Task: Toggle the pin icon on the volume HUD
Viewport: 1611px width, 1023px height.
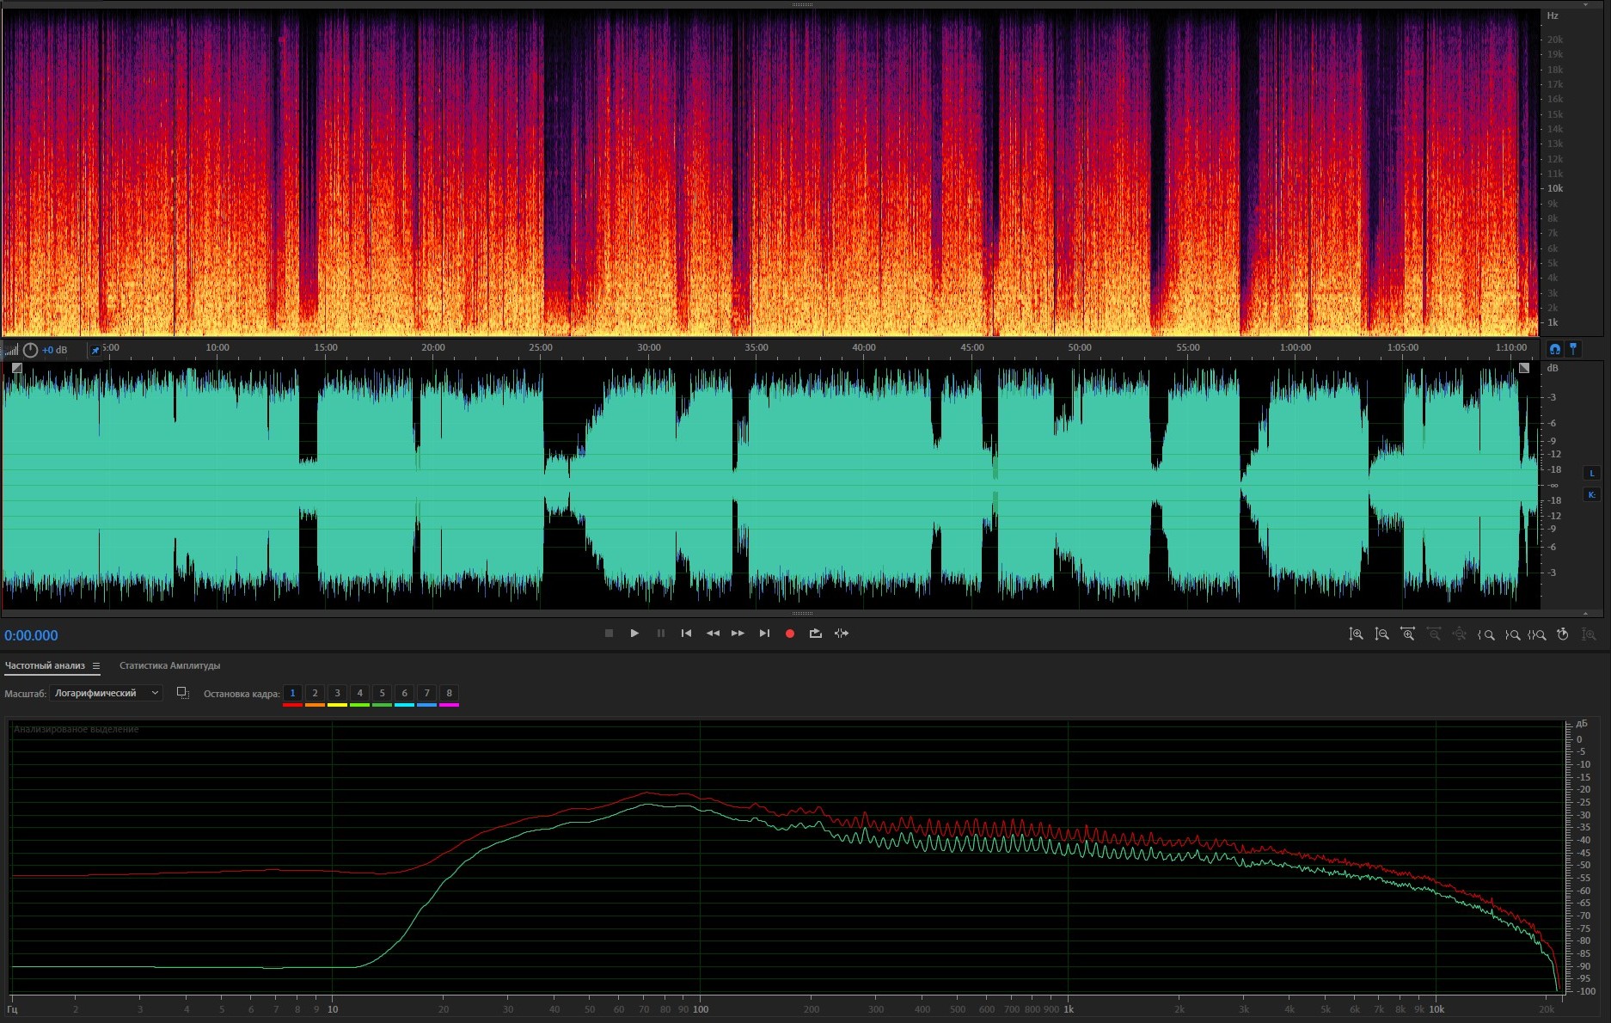Action: click(95, 350)
